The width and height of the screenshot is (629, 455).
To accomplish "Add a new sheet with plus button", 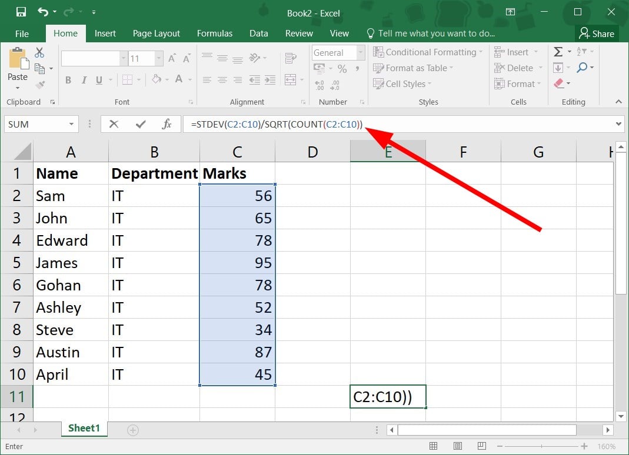I will tap(133, 430).
